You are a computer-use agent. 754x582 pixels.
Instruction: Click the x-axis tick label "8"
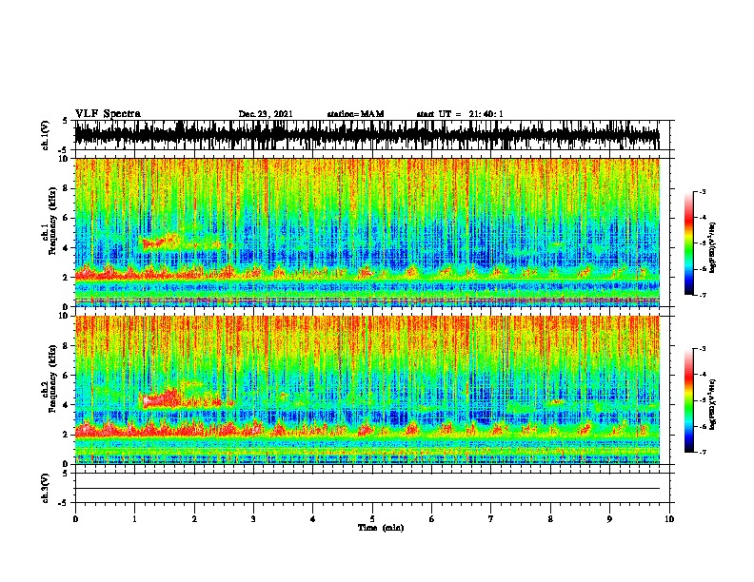pos(550,519)
